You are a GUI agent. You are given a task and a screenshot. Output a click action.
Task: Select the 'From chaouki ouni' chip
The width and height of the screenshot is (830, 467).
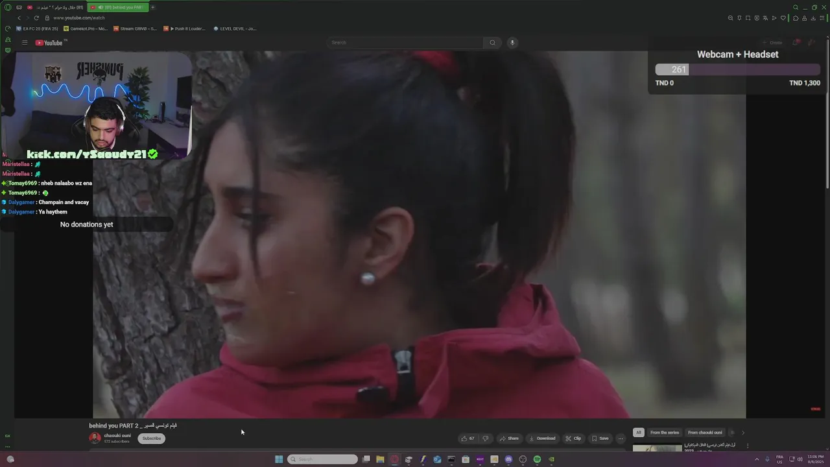pyautogui.click(x=705, y=433)
